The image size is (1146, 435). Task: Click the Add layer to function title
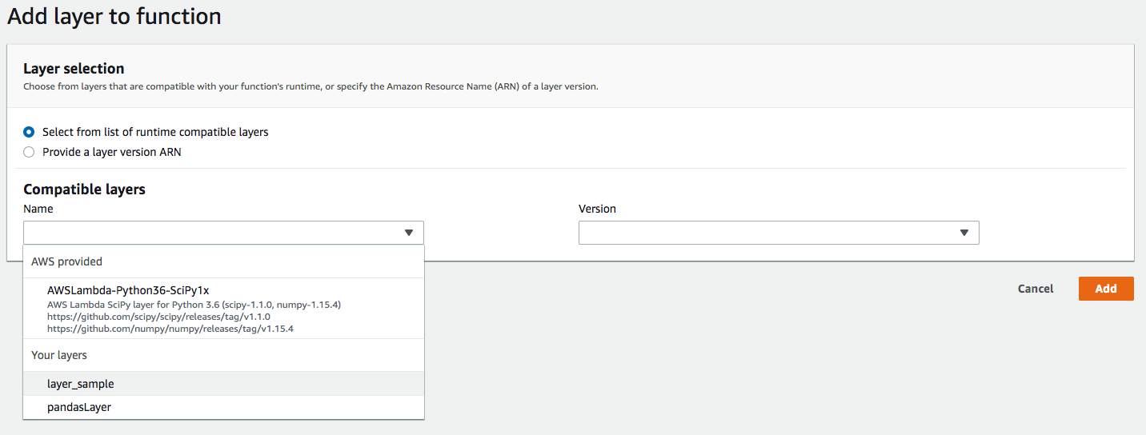click(x=114, y=16)
